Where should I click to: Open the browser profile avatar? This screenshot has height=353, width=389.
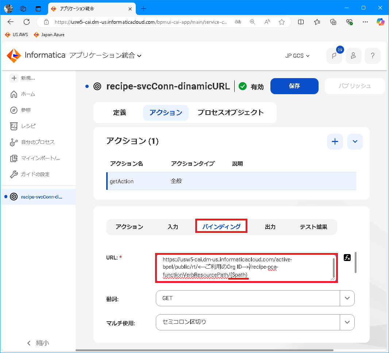[8, 9]
